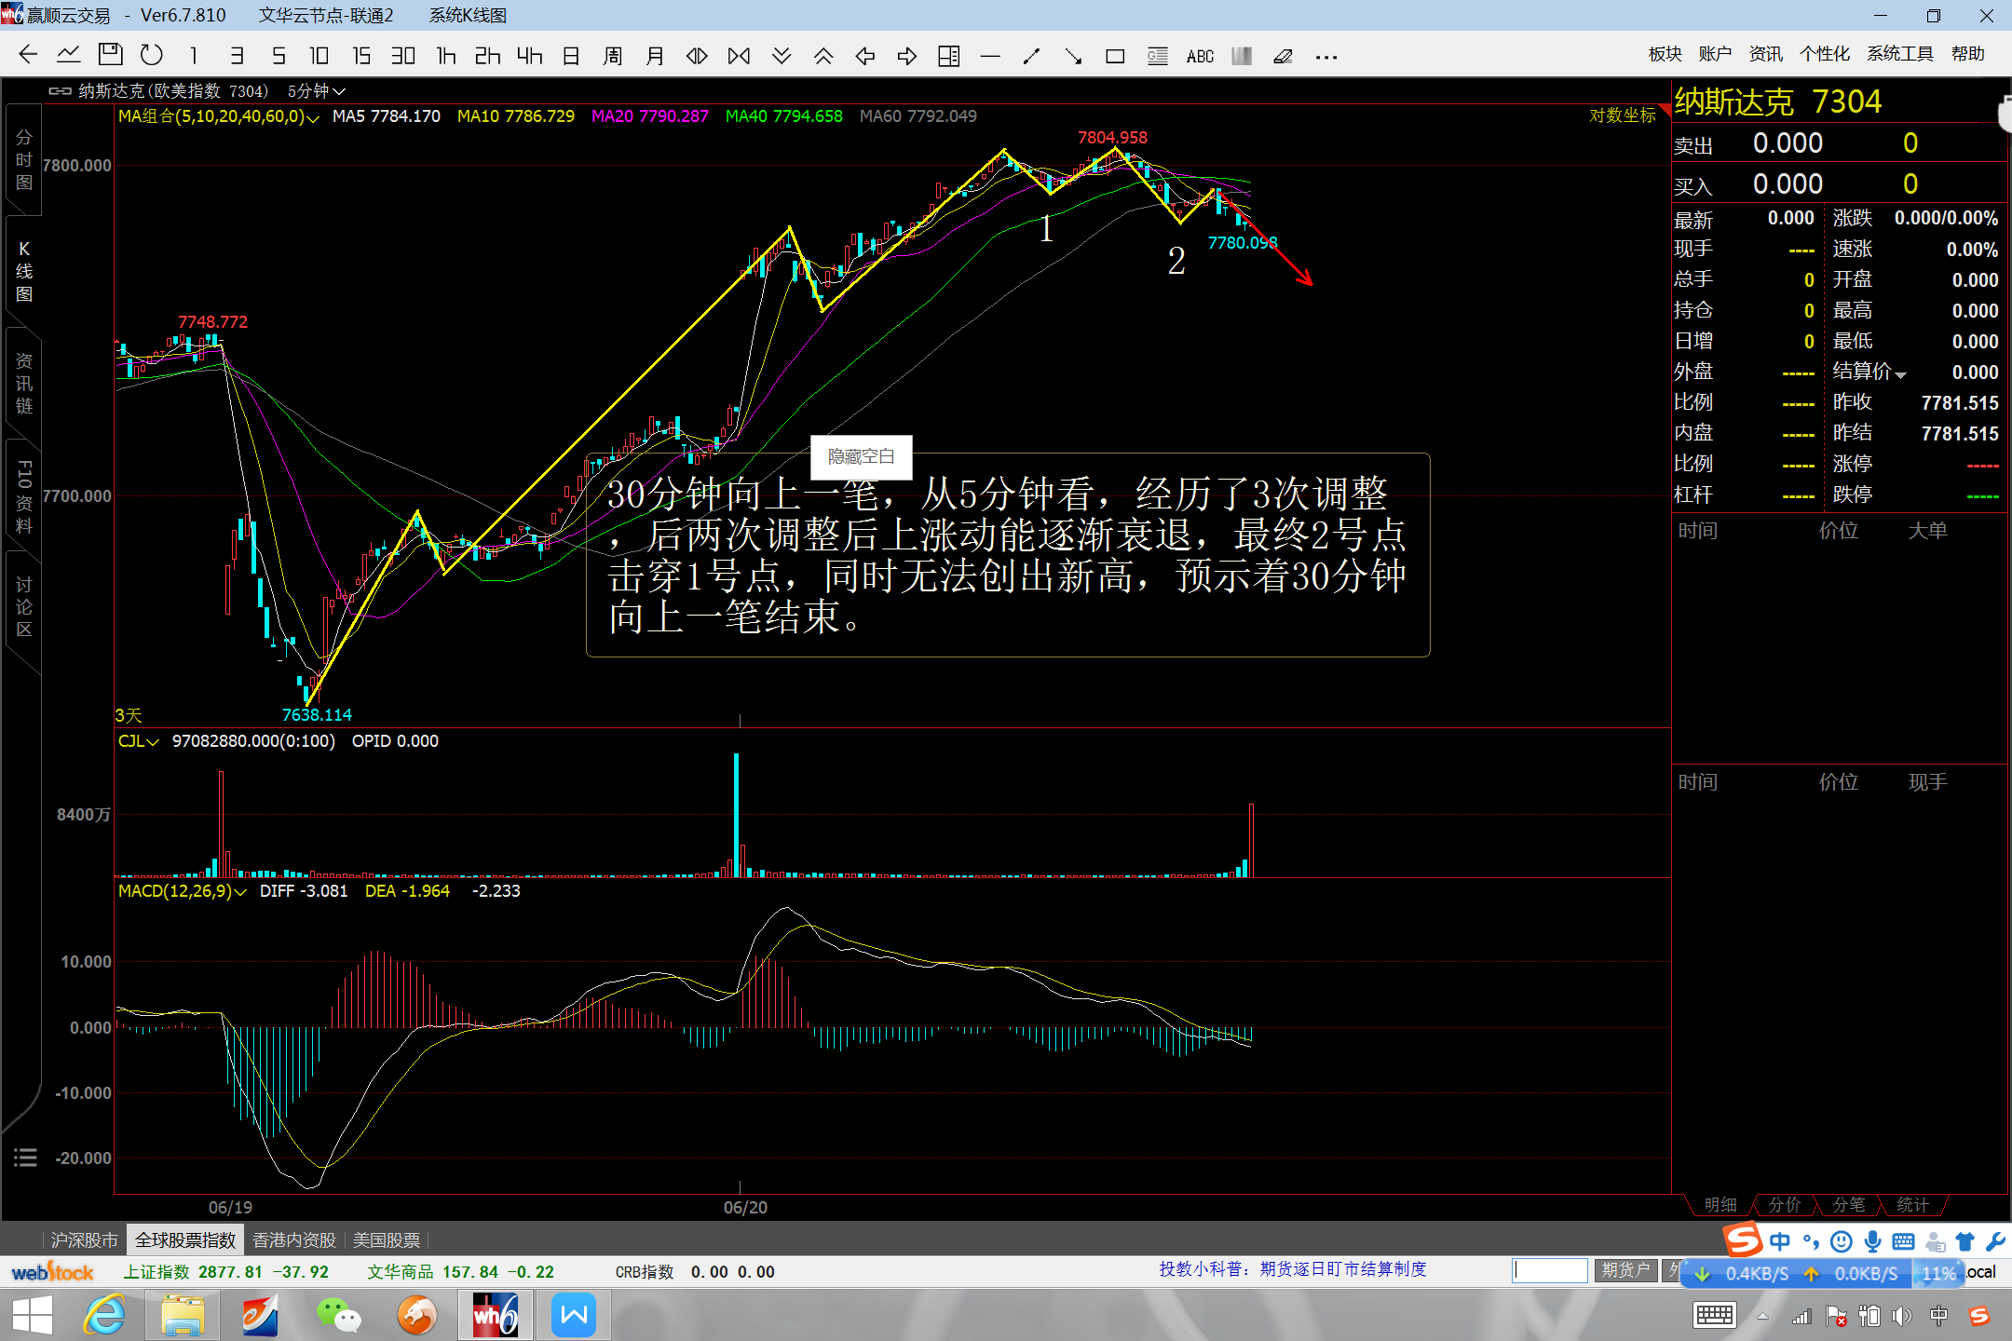Viewport: 2012px width, 1341px height.
Task: Select the ABC text annotation tool
Action: [1200, 56]
